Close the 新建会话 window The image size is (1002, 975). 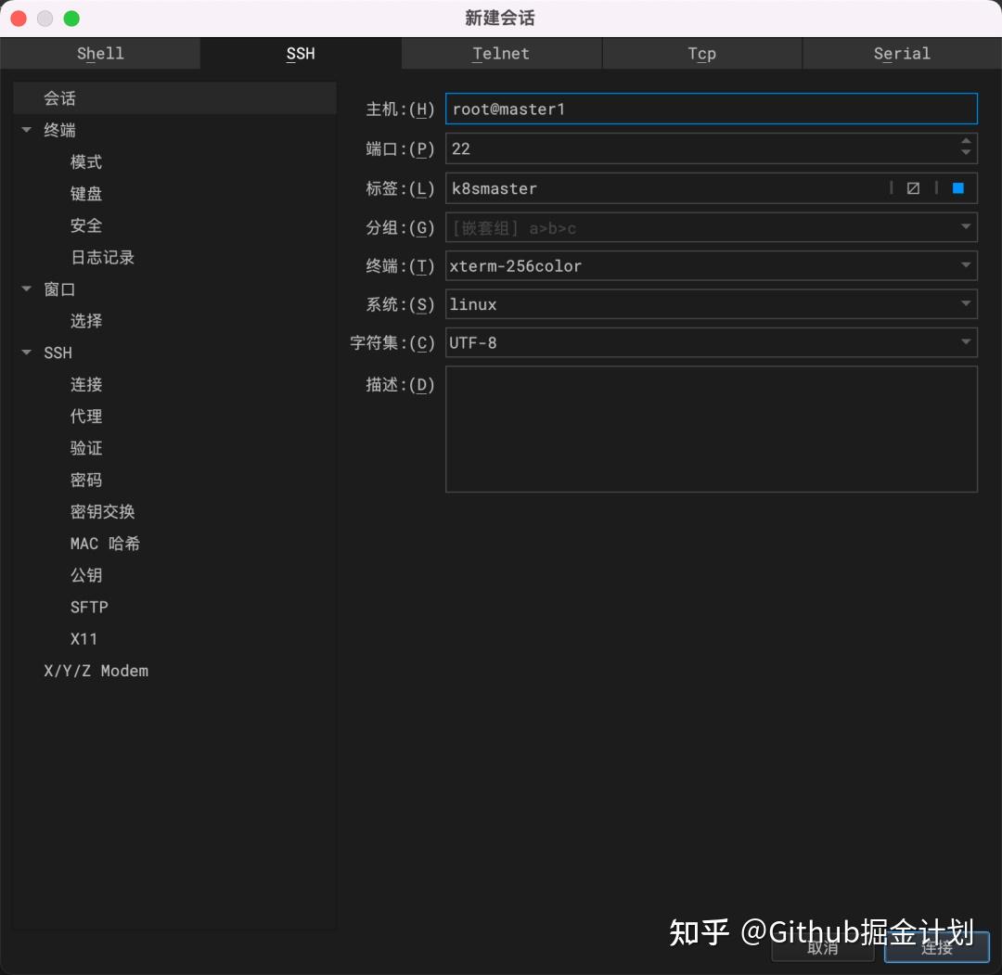tap(19, 19)
